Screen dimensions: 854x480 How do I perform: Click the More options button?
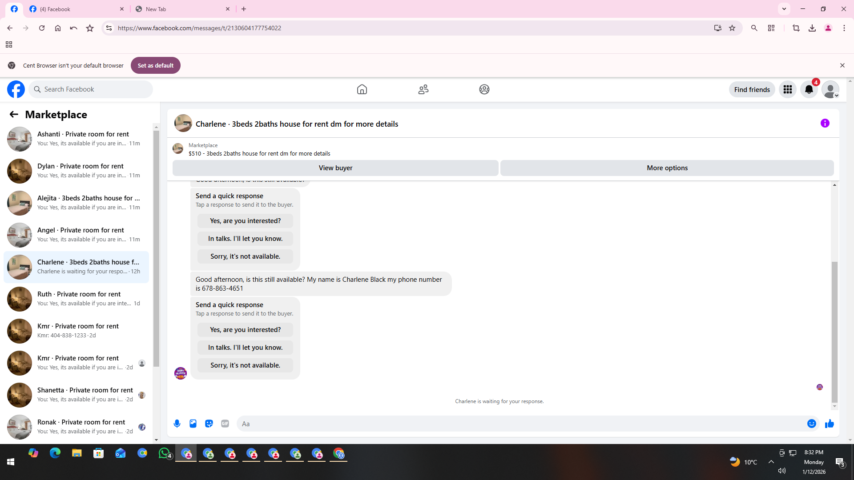667,168
